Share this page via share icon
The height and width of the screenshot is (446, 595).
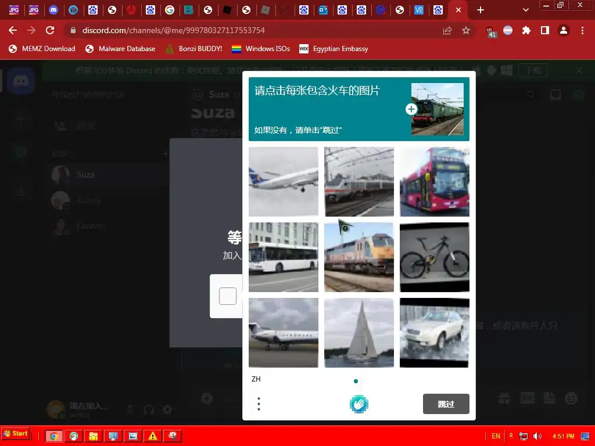[x=447, y=30]
